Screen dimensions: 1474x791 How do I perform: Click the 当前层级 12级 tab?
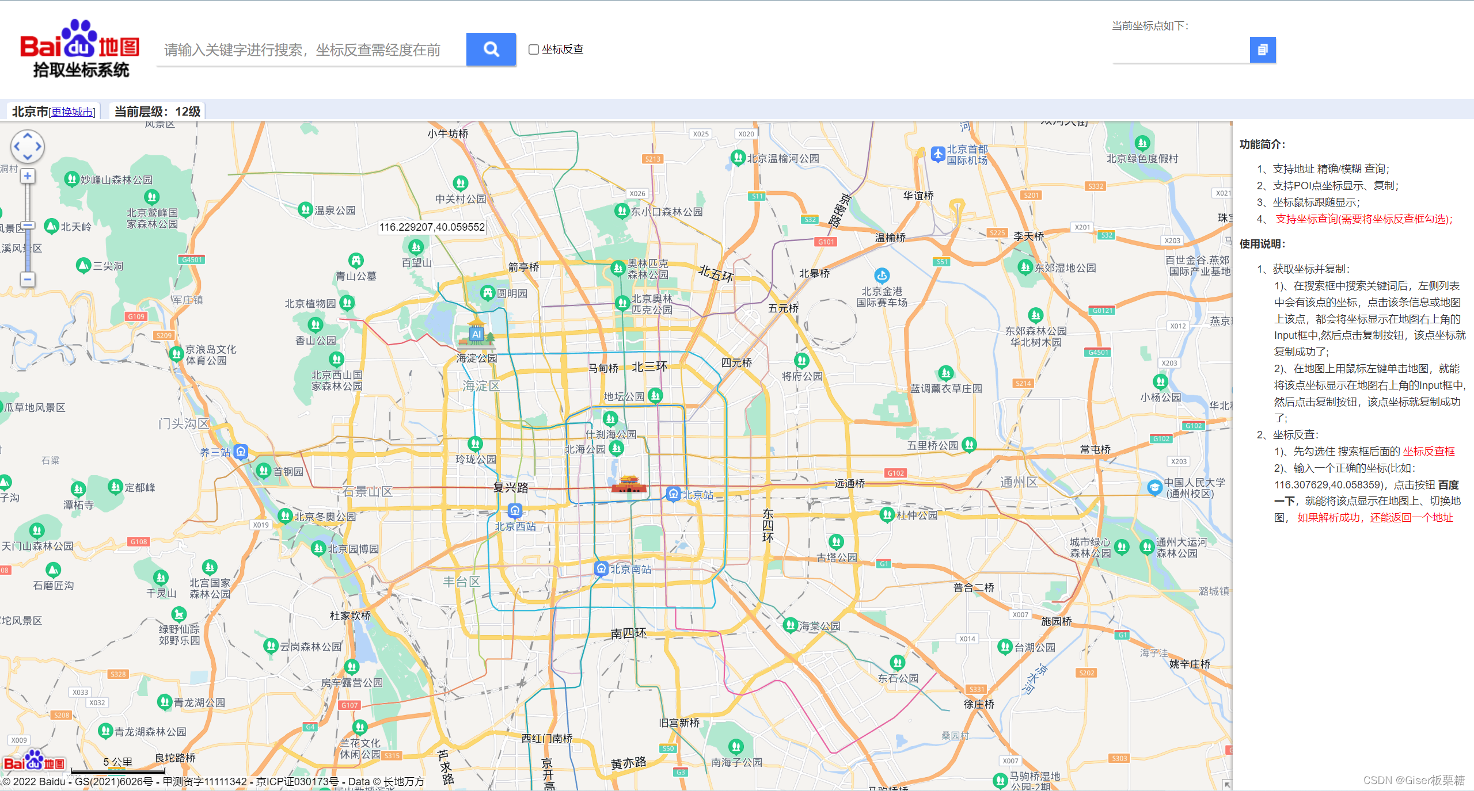click(x=157, y=112)
